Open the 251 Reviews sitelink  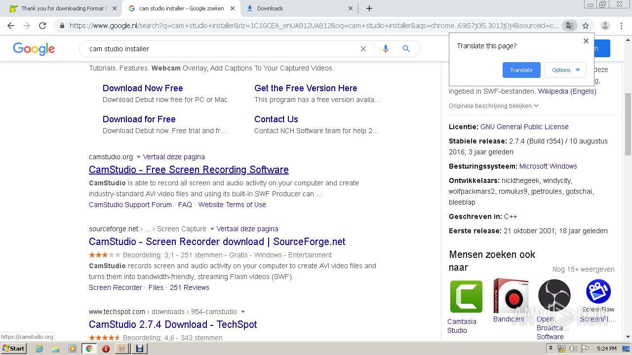pos(190,287)
